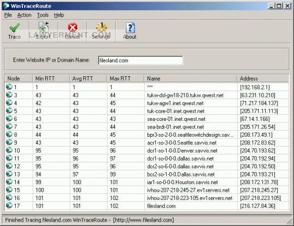Select tuk-core-01.inet.qwest.net name cell
Viewport: 294px width, 226px height.
coord(176,111)
